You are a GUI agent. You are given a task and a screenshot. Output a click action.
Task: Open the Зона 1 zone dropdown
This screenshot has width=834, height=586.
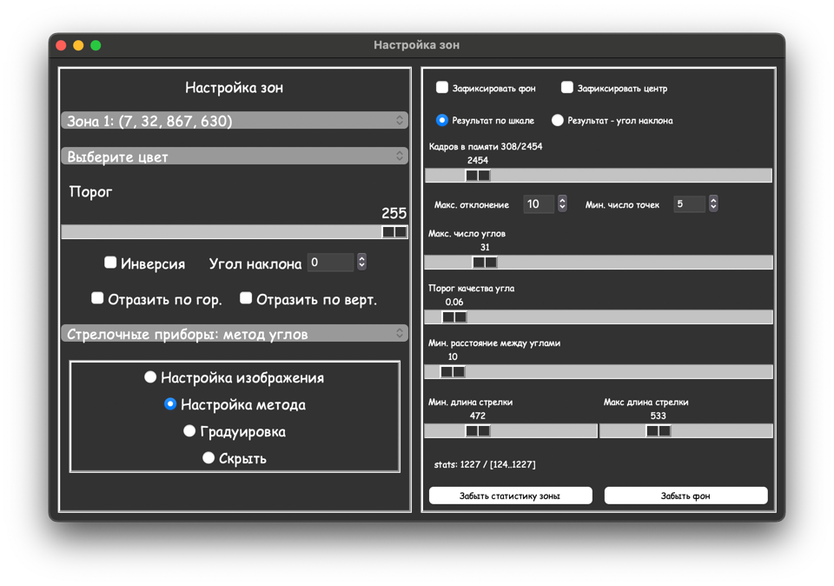(x=234, y=121)
